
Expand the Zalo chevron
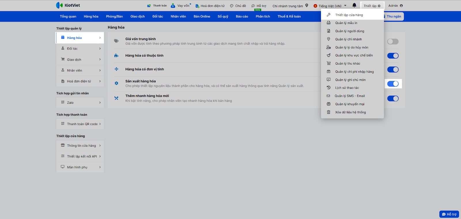100,103
